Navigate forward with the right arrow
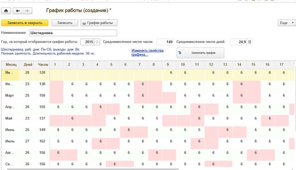This screenshot has height=170, width=296. coord(27,11)
